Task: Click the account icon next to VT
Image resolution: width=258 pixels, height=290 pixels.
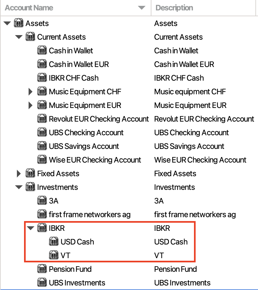Action: pyautogui.click(x=54, y=255)
